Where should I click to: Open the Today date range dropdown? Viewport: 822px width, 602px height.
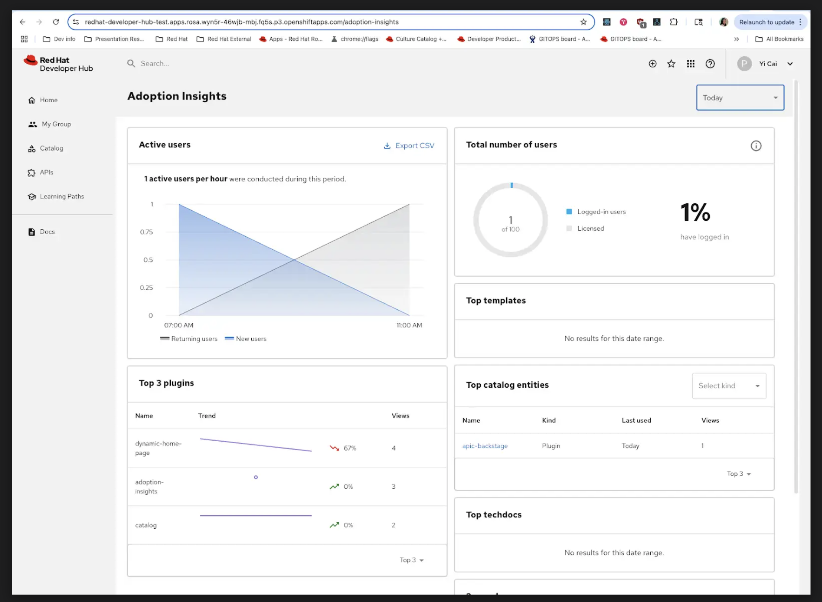pos(740,98)
